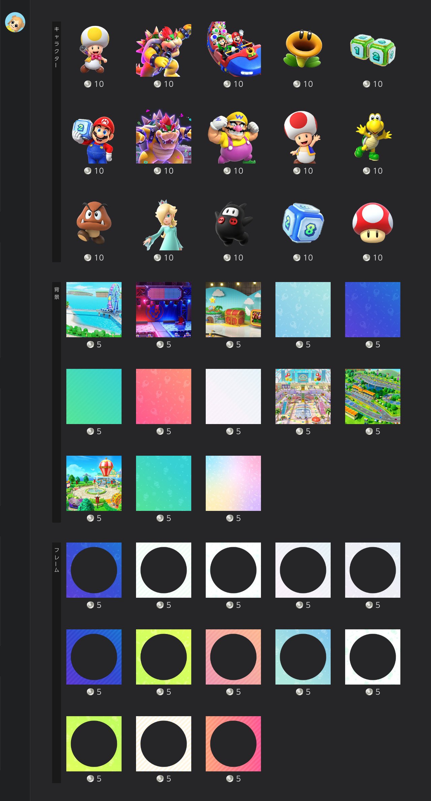
Task: Select the light blue patterned background
Action: (x=303, y=310)
